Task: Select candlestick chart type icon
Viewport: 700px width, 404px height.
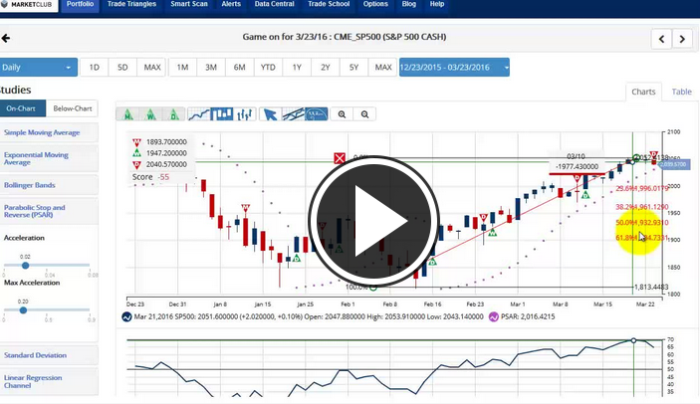Action: (221, 114)
